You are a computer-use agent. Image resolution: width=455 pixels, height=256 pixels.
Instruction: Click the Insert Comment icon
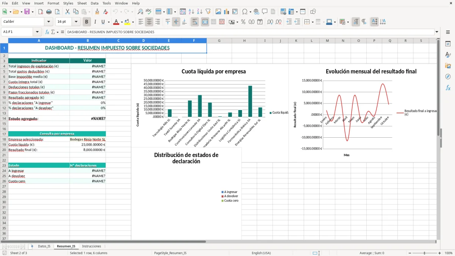[265, 12]
